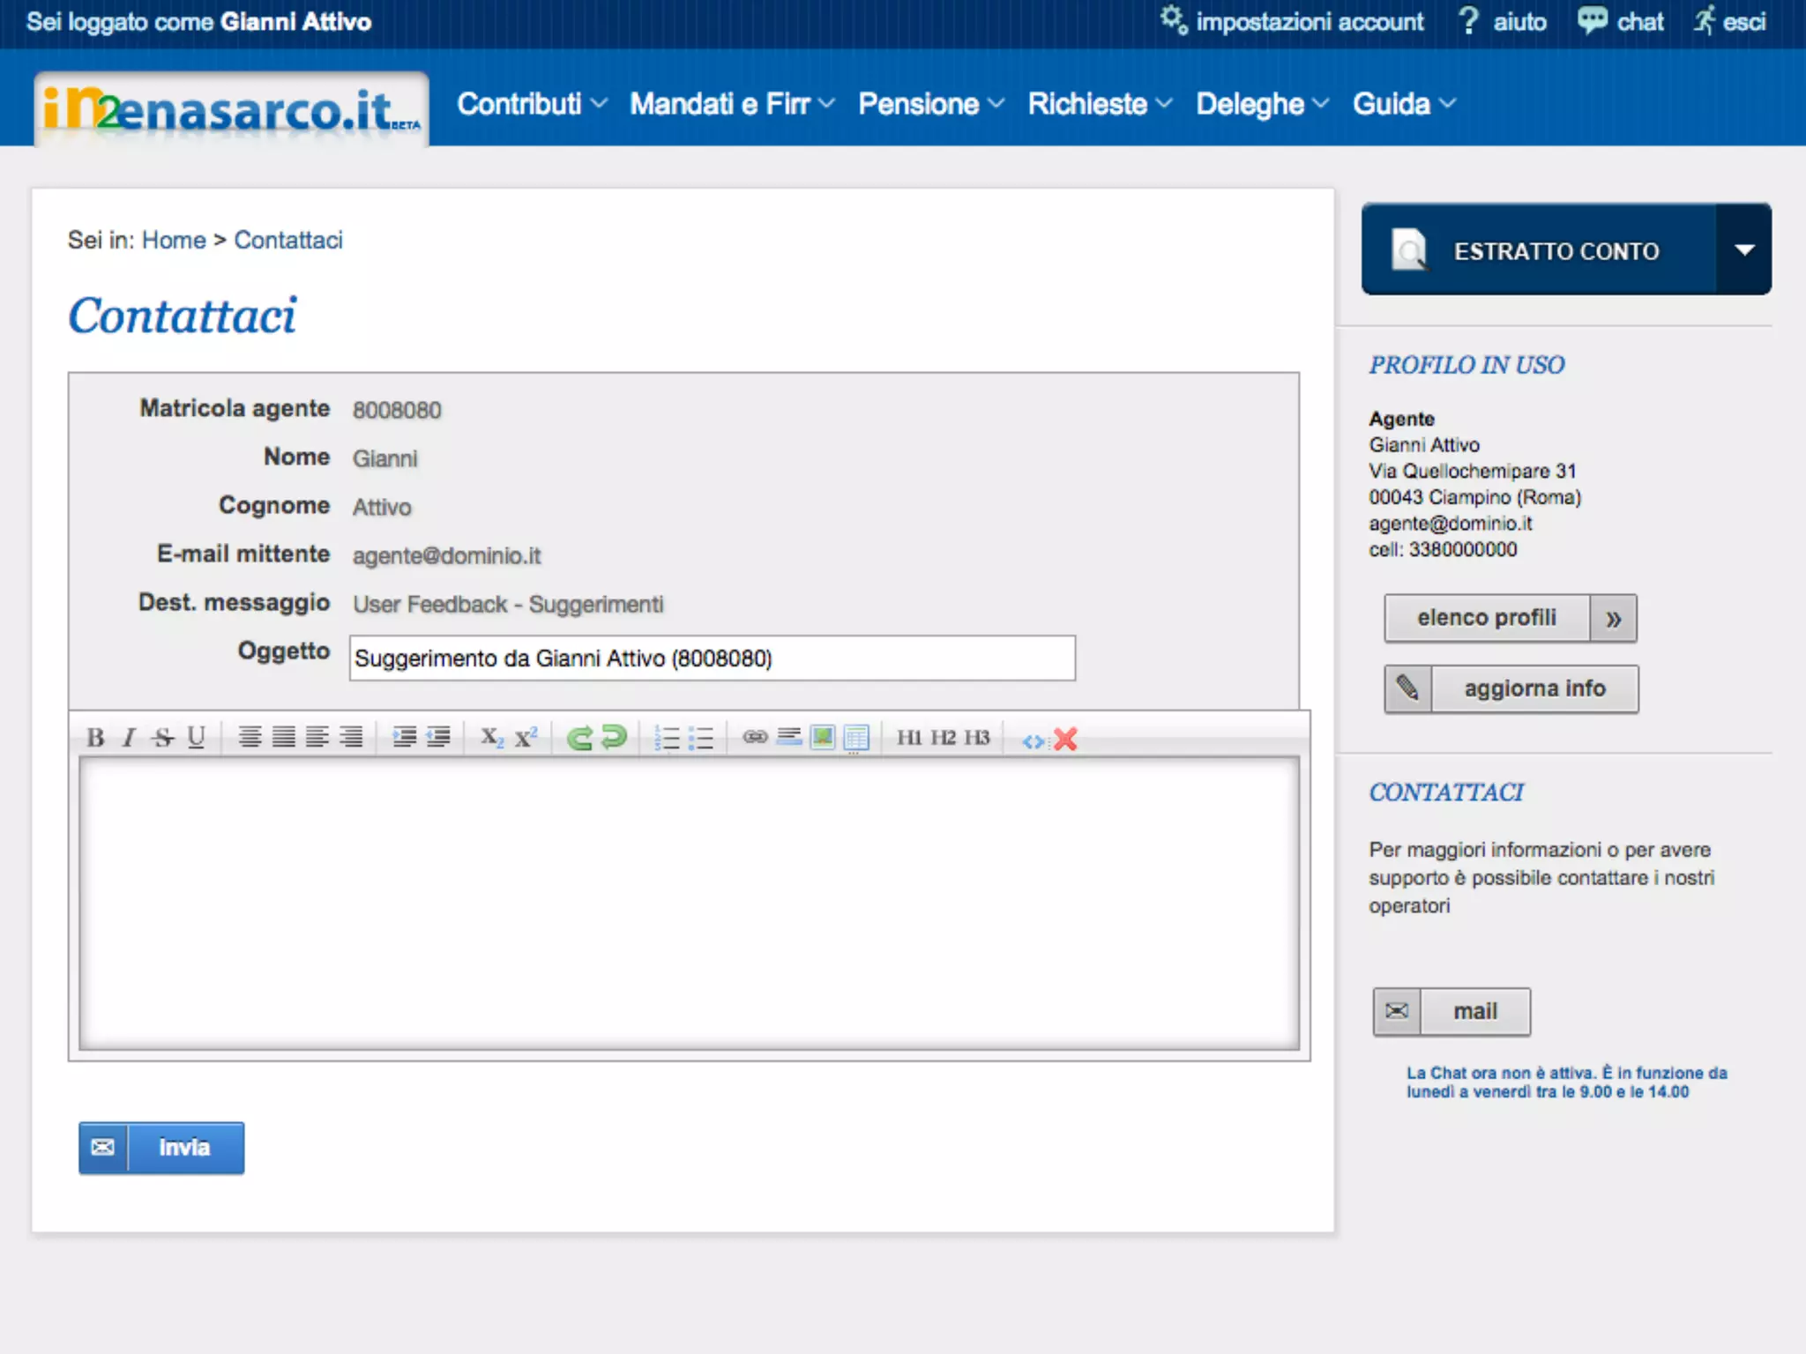Toggle strikethrough text formatting
This screenshot has height=1354, width=1806.
tap(162, 738)
